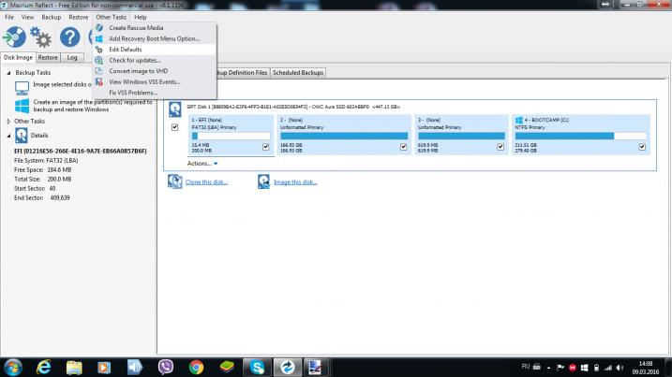The image size is (672, 377).
Task: Click Create an image of partitions required for Windows
Action: pos(93,106)
